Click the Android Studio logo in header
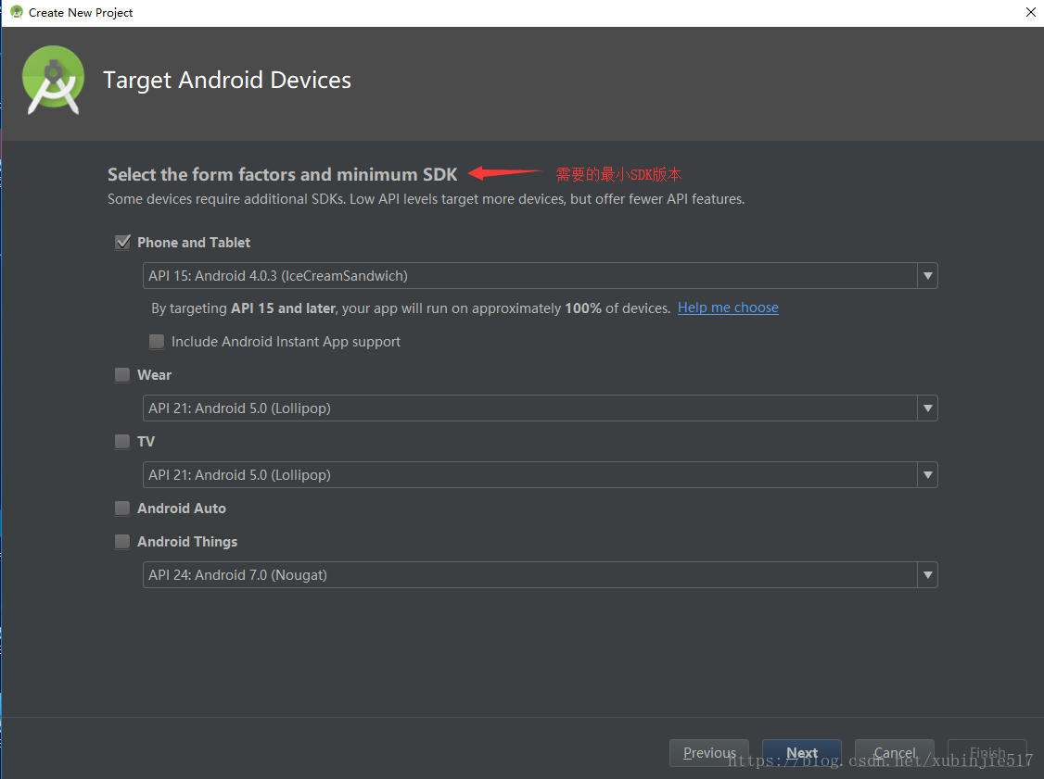This screenshot has height=779, width=1044. 53,80
